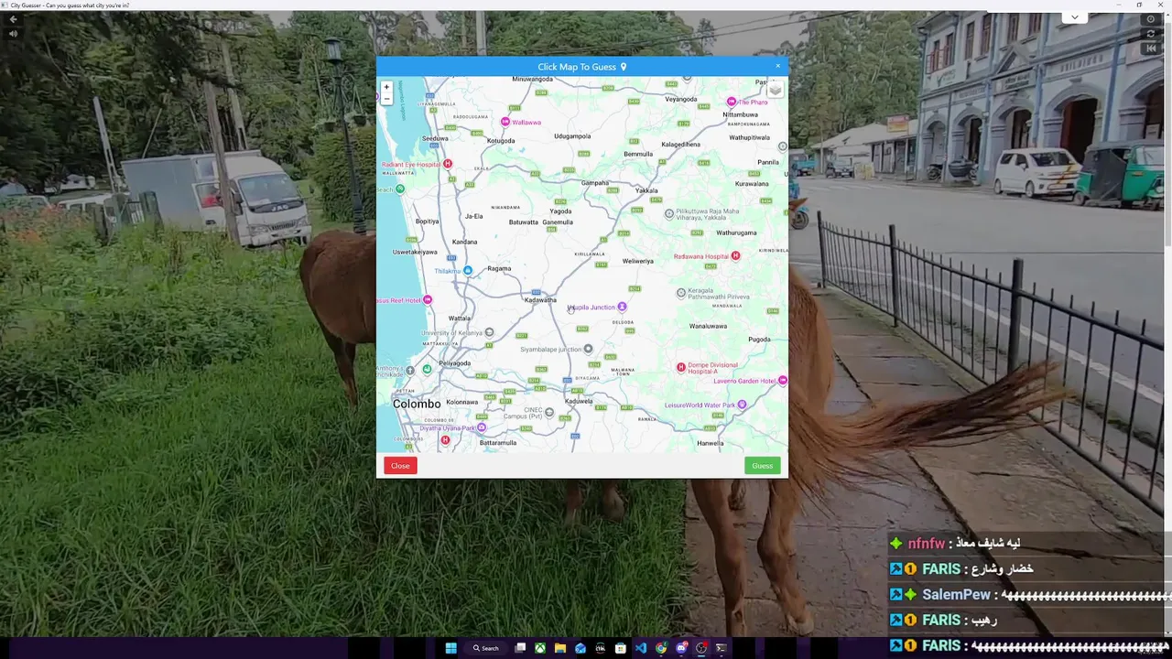This screenshot has height=659, width=1172.
Task: Select Radiant Eye Hospital marker on map
Action: tap(448, 164)
